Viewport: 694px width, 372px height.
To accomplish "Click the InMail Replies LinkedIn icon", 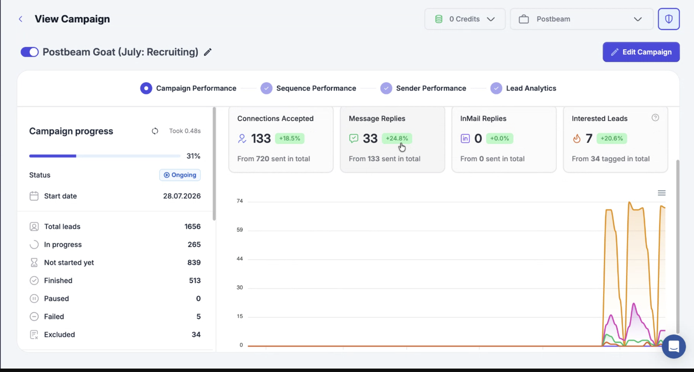I will pyautogui.click(x=465, y=139).
